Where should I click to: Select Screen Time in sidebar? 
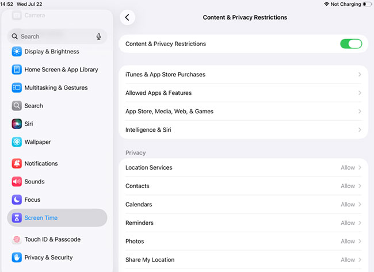(x=57, y=217)
